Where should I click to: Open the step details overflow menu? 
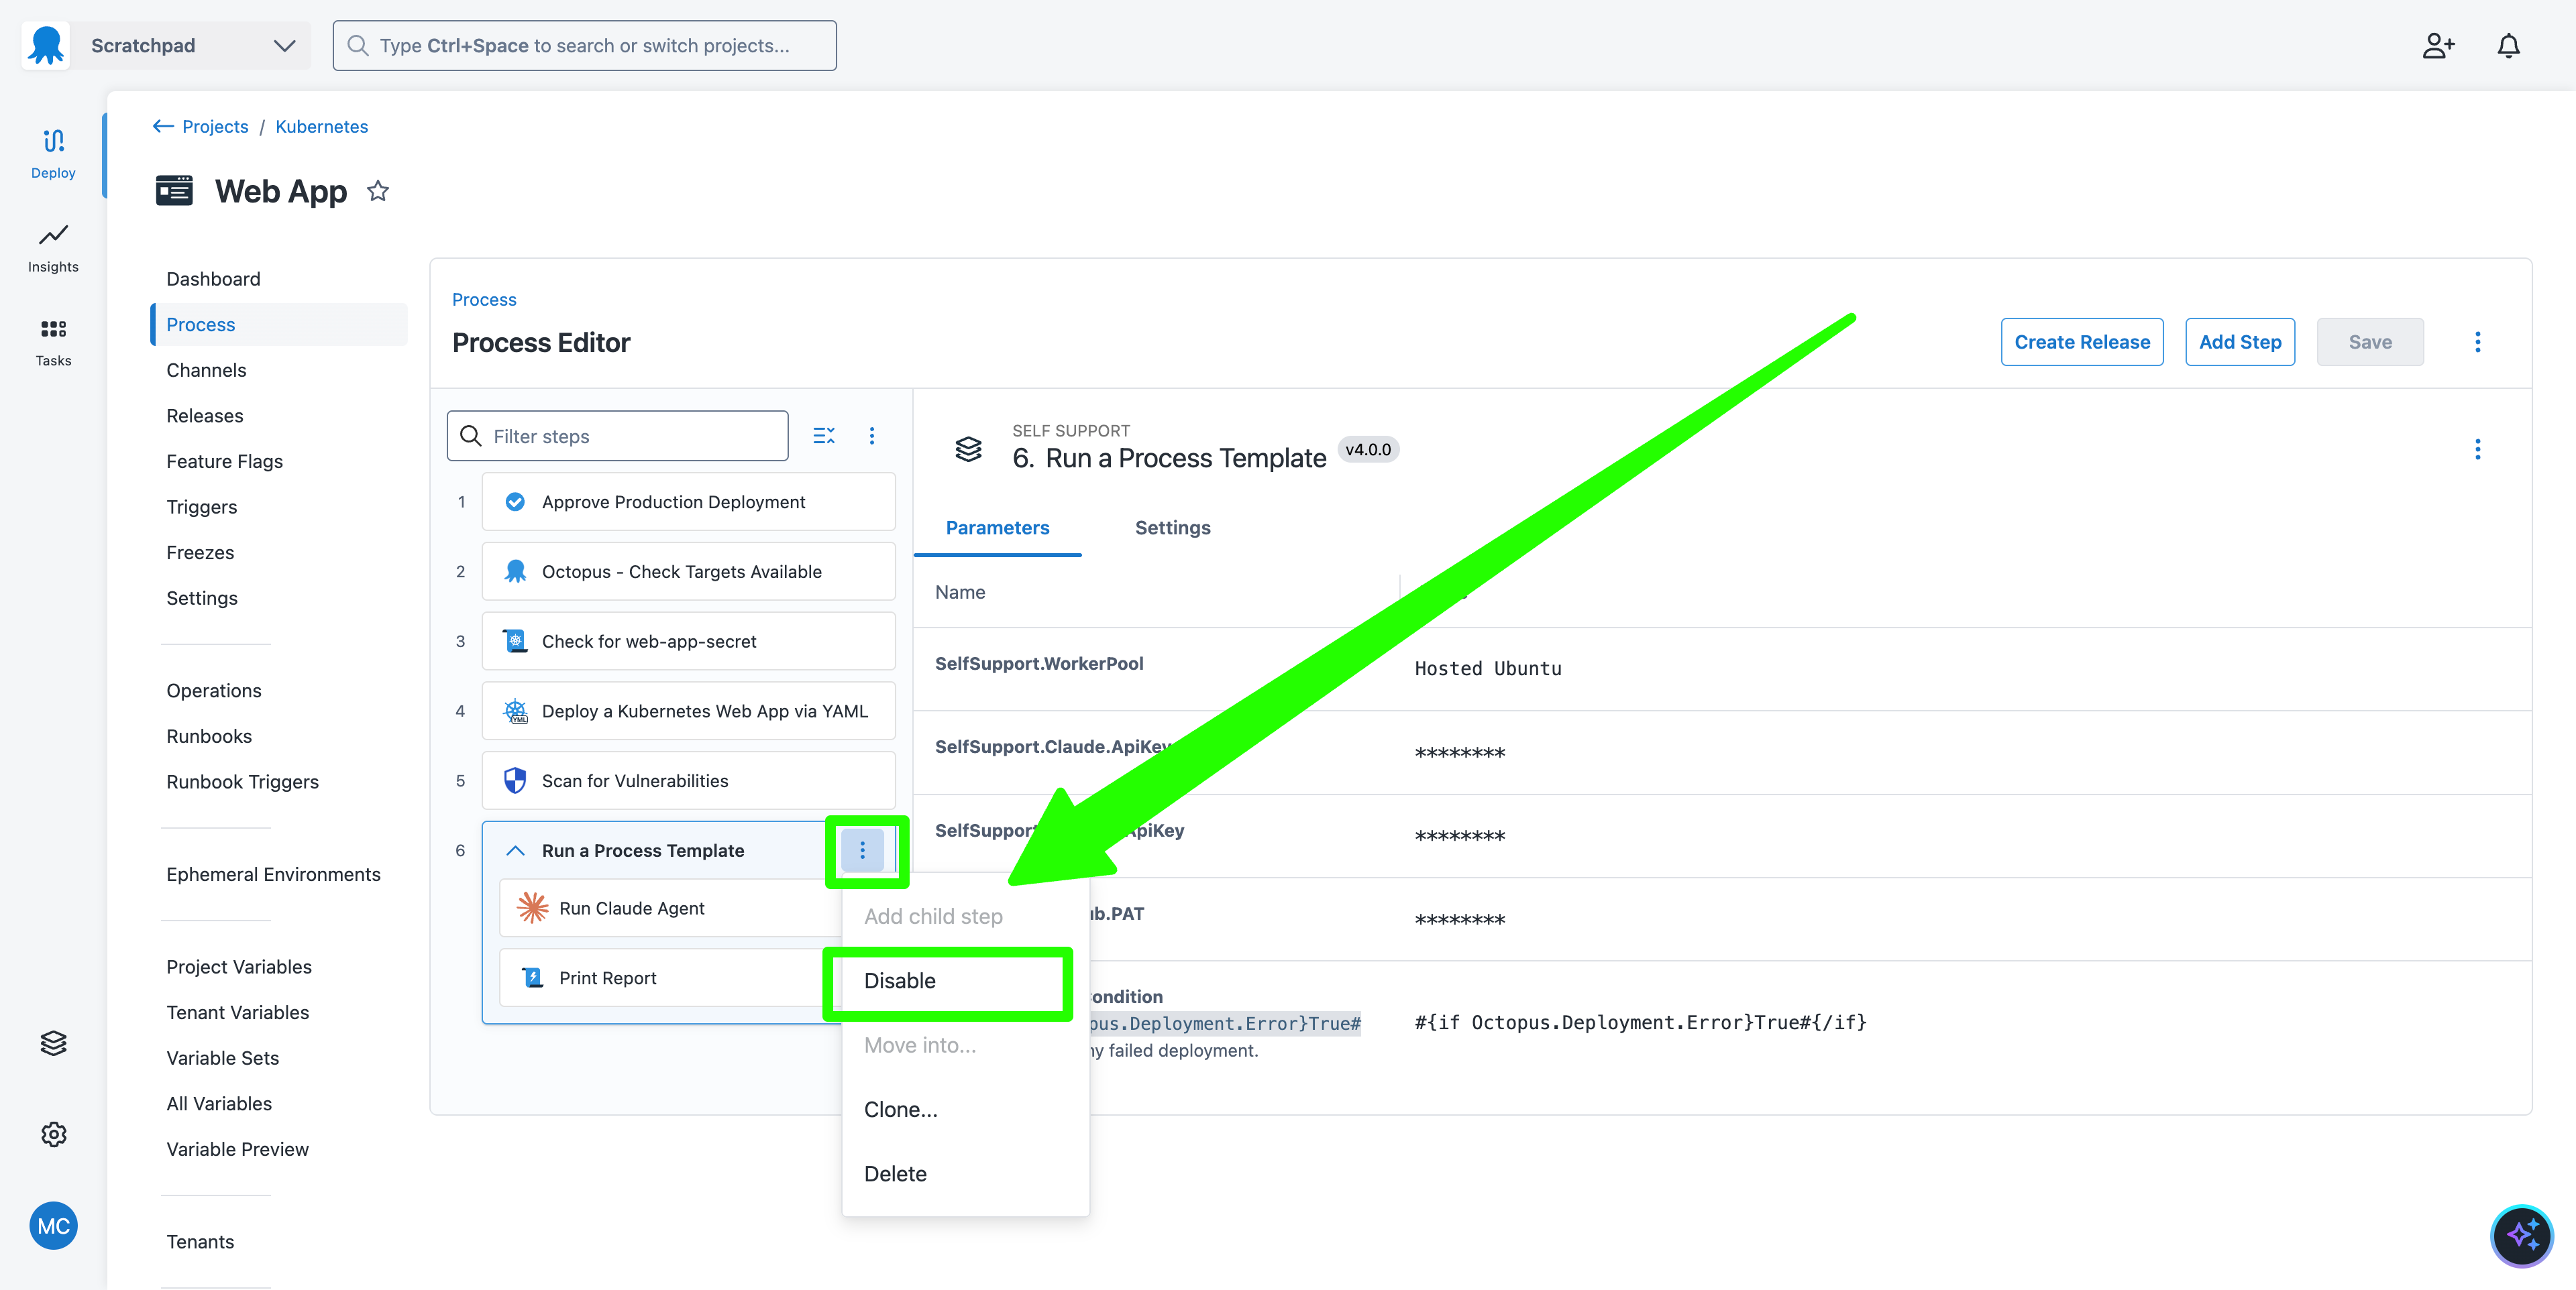coord(2477,449)
